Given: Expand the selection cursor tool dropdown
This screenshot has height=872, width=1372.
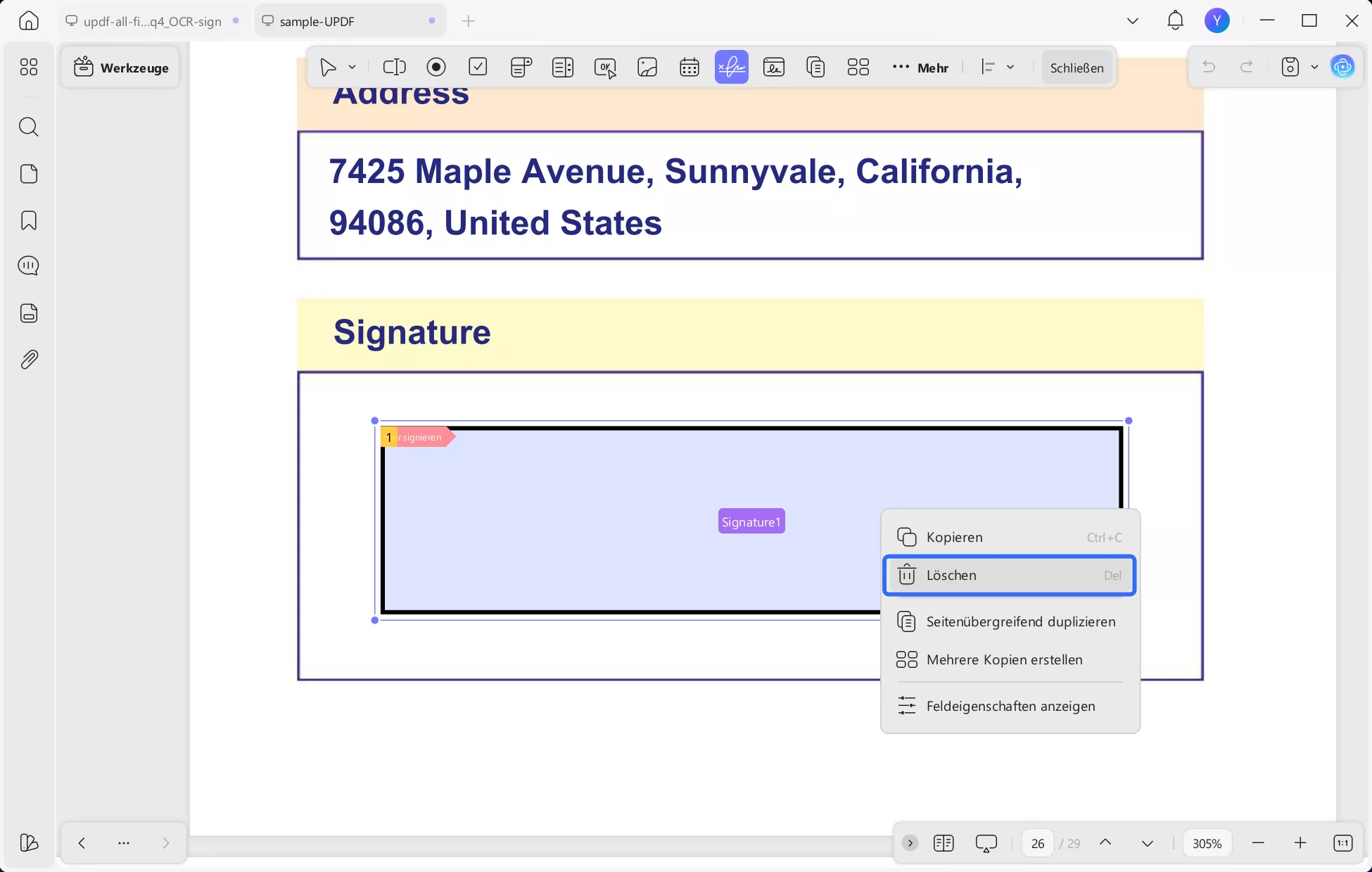Looking at the screenshot, I should pos(352,68).
